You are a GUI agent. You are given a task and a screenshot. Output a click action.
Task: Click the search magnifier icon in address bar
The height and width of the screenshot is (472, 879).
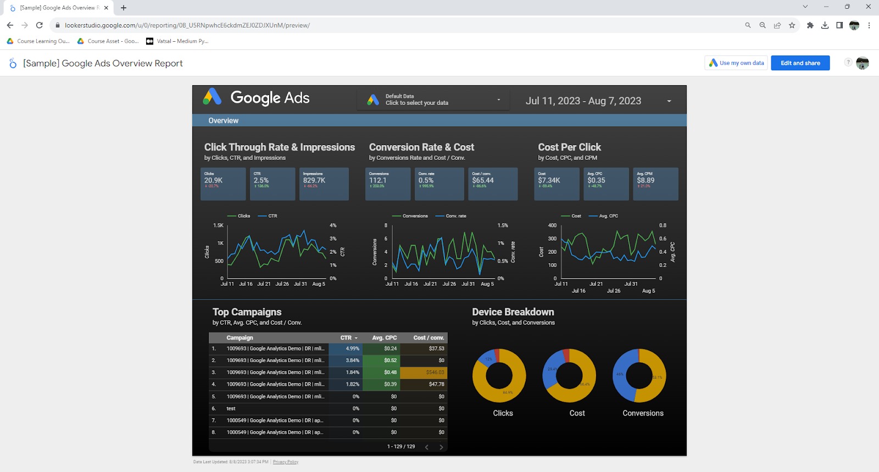[x=748, y=25]
